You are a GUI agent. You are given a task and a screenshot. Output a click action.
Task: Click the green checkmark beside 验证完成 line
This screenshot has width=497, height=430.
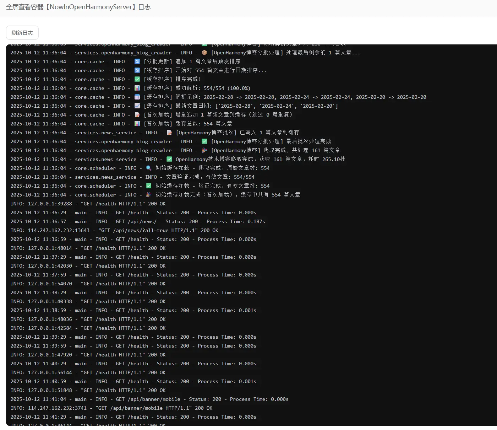[x=149, y=186]
